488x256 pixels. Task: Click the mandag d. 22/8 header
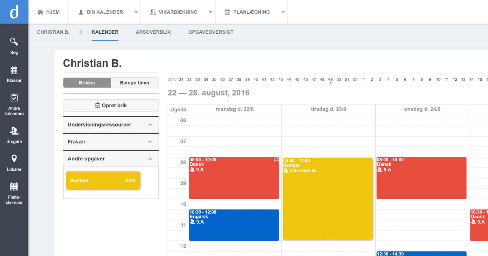235,109
